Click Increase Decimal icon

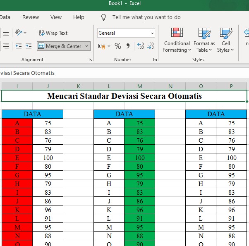point(140,46)
